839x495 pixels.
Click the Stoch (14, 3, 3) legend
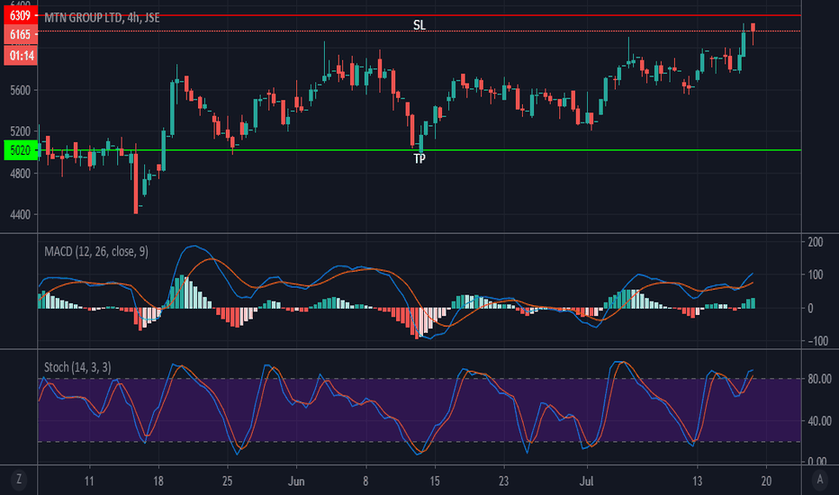point(77,367)
